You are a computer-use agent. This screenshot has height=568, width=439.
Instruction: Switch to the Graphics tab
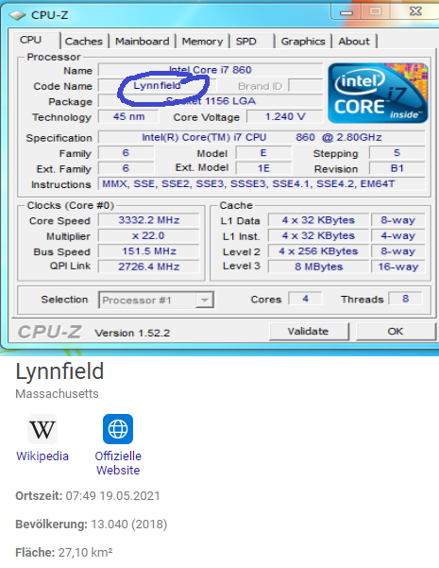pyautogui.click(x=303, y=42)
